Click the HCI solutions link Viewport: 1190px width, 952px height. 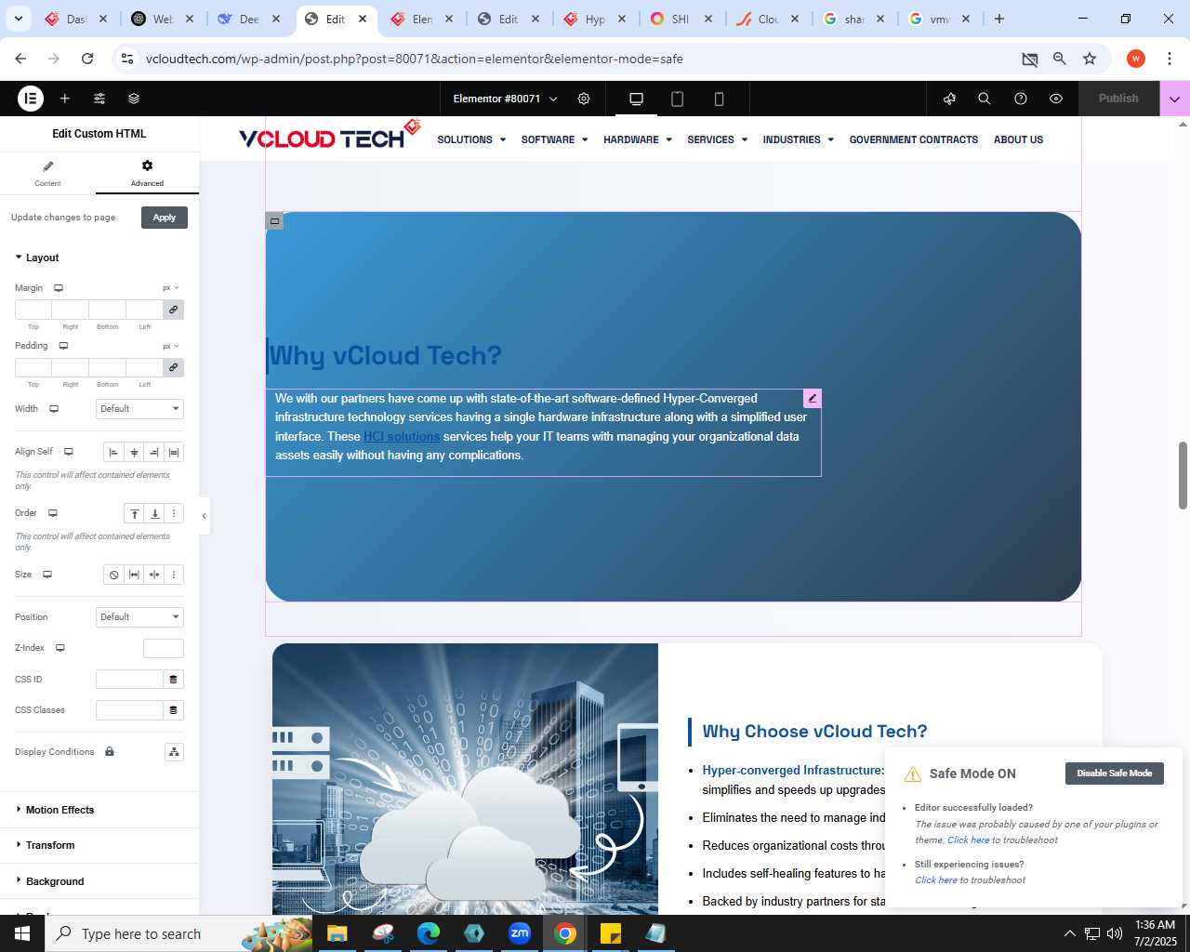tap(402, 436)
